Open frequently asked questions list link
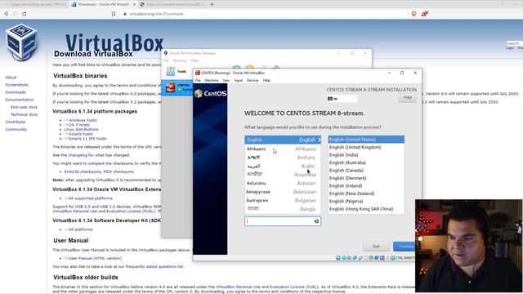The height and width of the screenshot is (294, 523). [154, 267]
